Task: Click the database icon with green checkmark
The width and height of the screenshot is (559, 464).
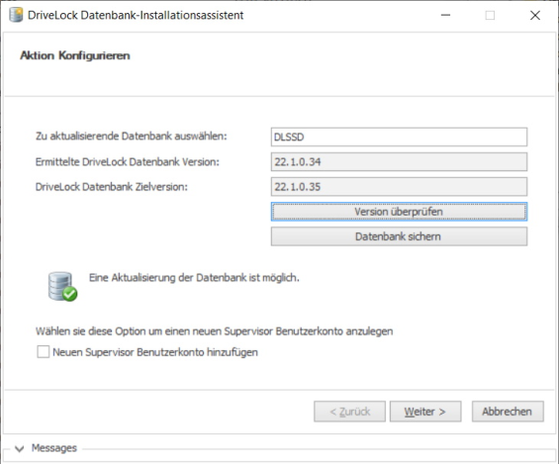Action: point(62,286)
